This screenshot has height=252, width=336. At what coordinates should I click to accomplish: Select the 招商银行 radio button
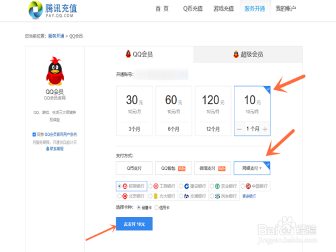120,186
